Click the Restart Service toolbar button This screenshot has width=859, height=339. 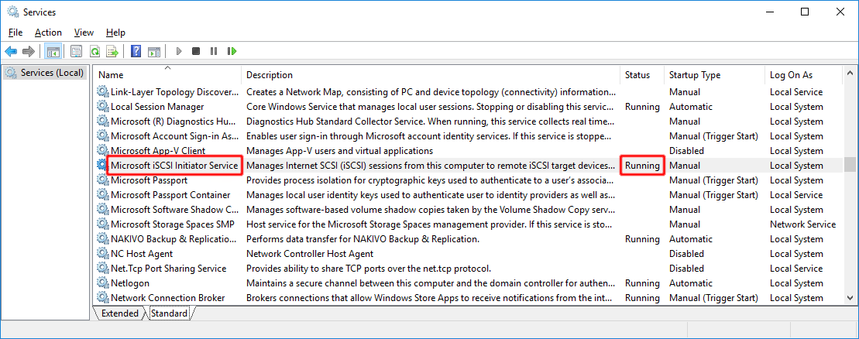tap(232, 51)
